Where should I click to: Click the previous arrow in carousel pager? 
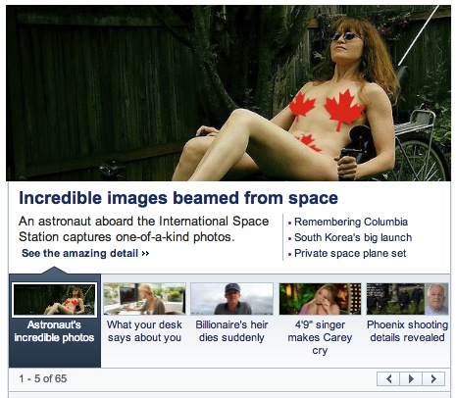tap(388, 378)
